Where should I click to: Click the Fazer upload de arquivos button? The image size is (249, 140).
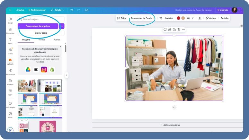(x=38, y=26)
